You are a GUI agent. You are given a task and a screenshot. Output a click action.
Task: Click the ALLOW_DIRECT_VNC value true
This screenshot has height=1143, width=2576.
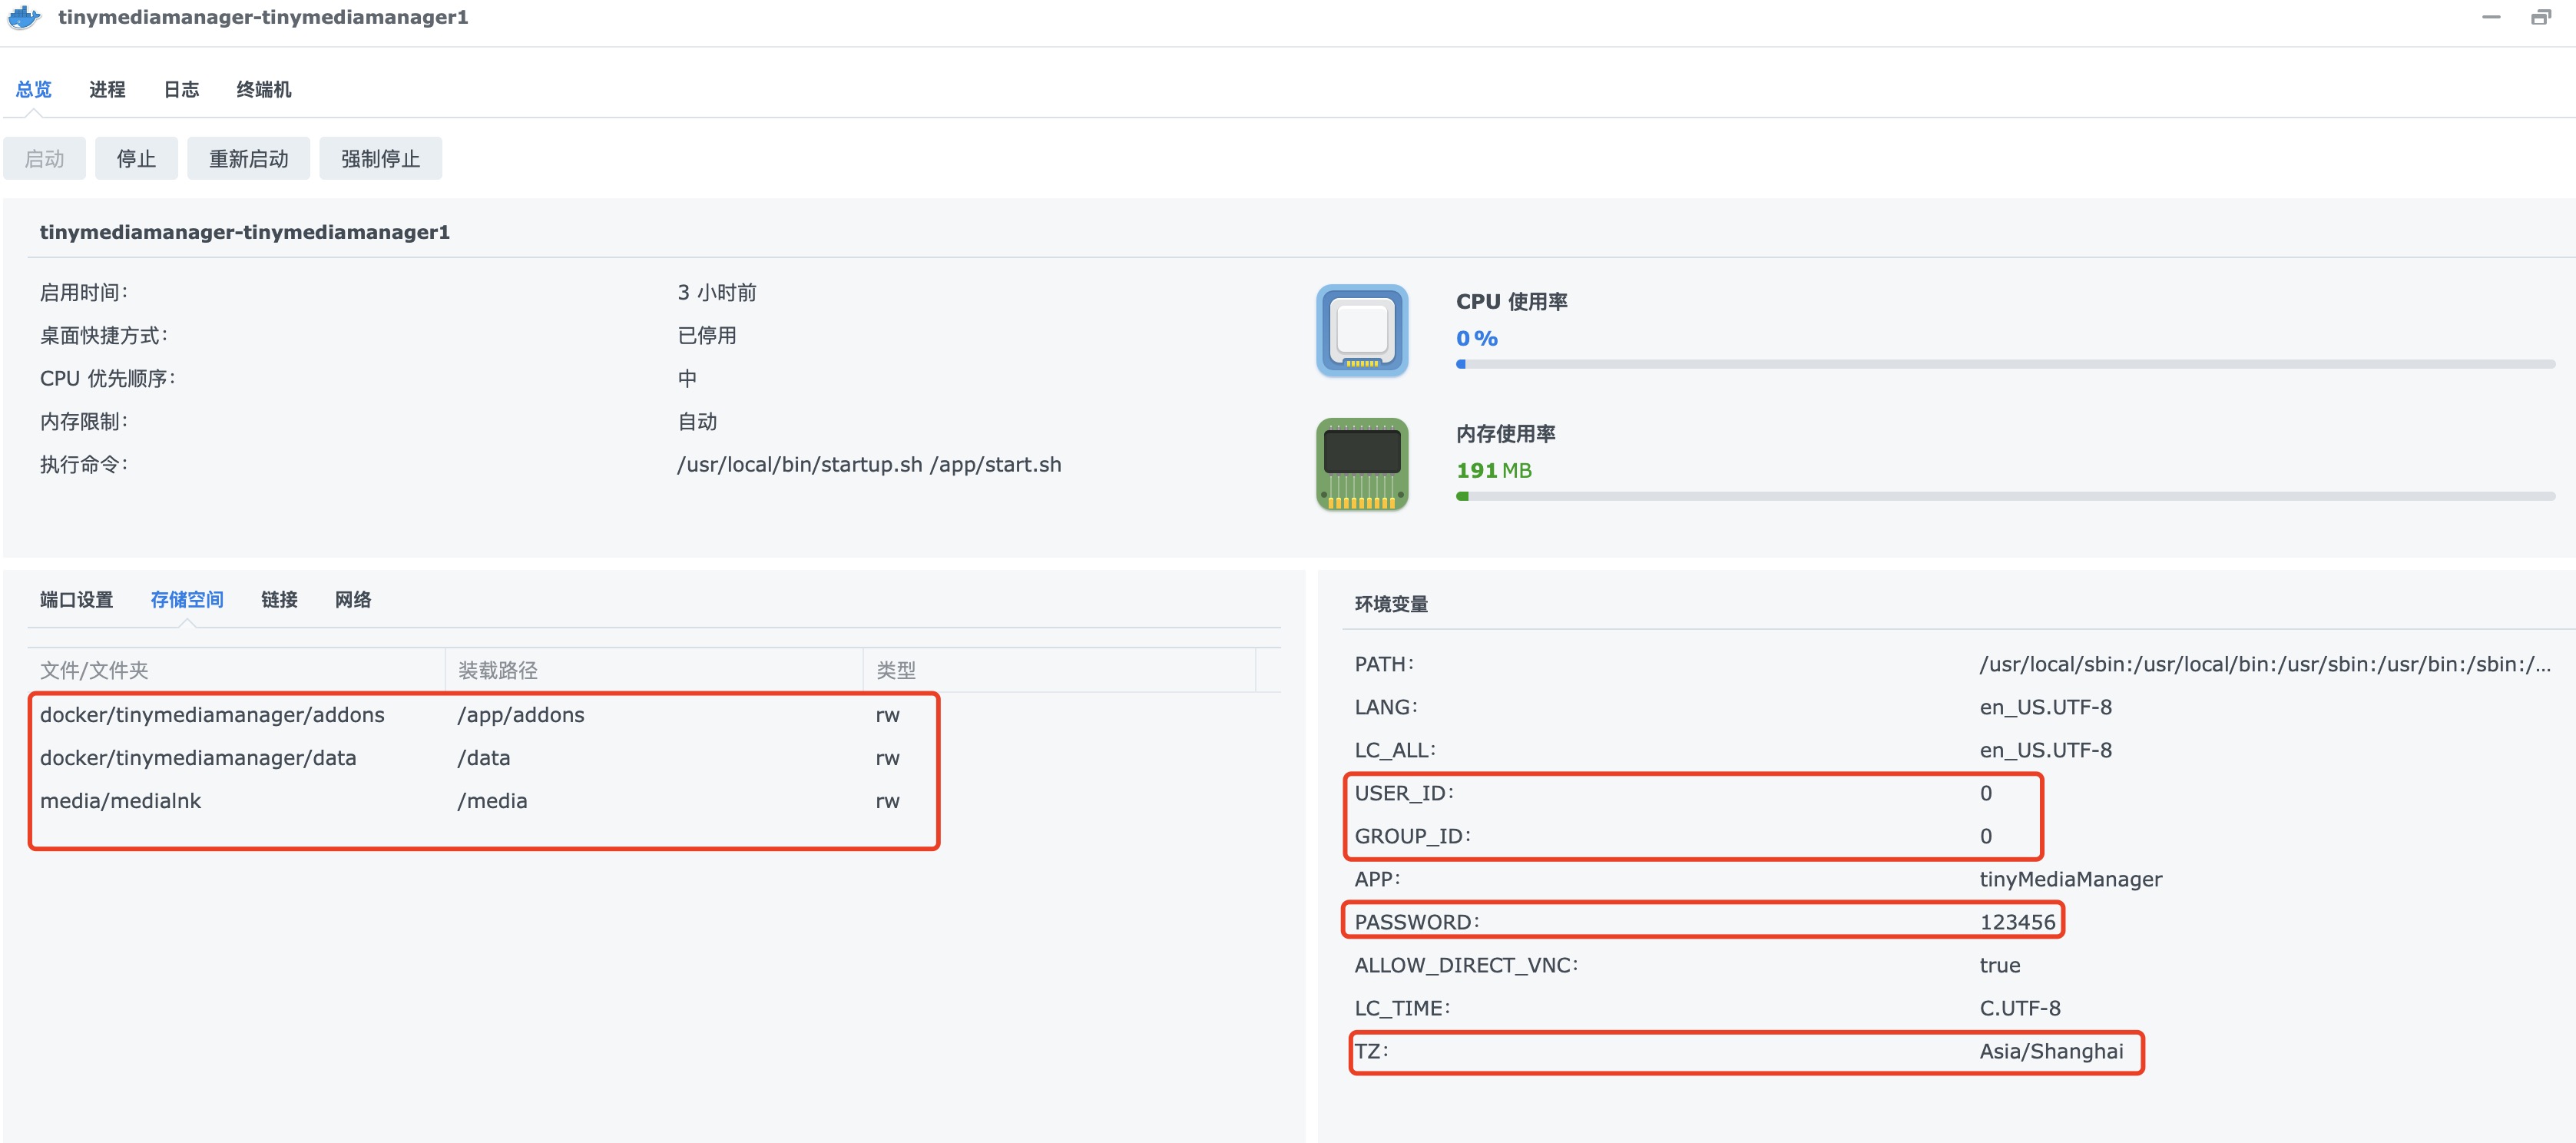(2000, 965)
